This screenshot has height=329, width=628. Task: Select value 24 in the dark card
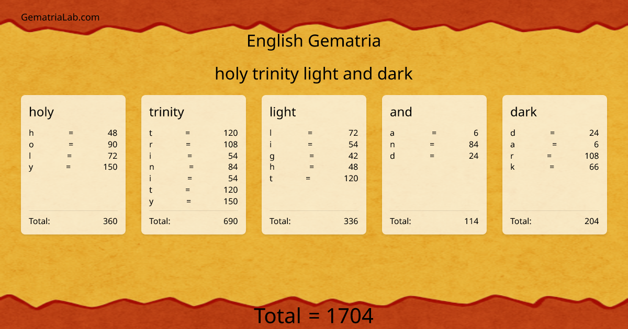pyautogui.click(x=594, y=133)
